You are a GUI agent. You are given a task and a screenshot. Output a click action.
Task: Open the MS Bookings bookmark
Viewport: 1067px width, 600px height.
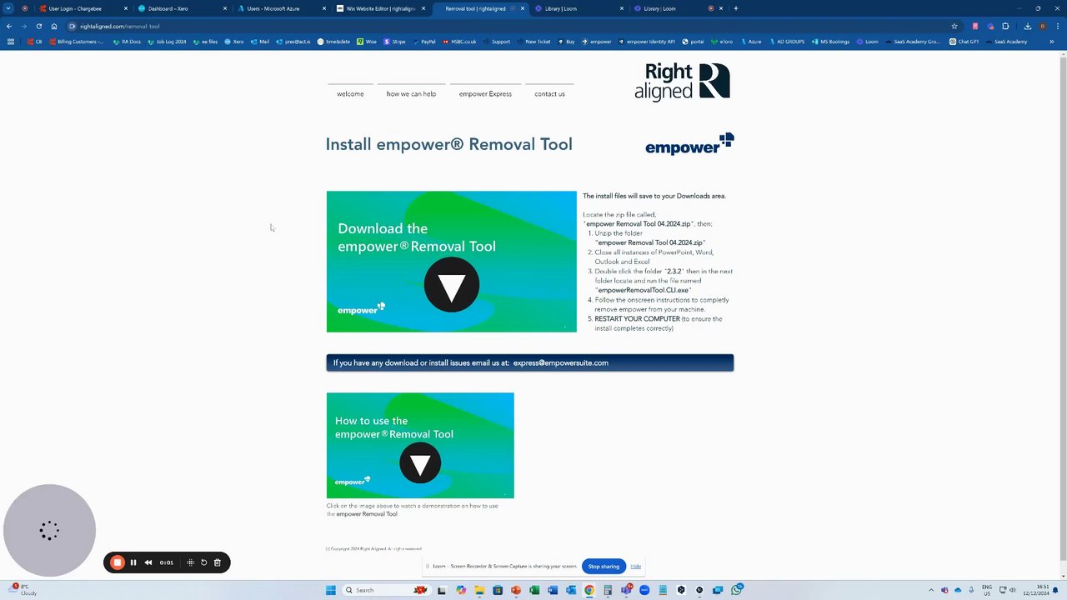(x=829, y=42)
